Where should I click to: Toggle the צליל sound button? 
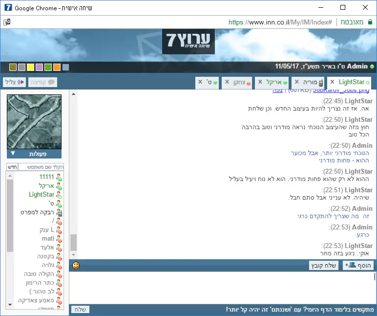14,82
